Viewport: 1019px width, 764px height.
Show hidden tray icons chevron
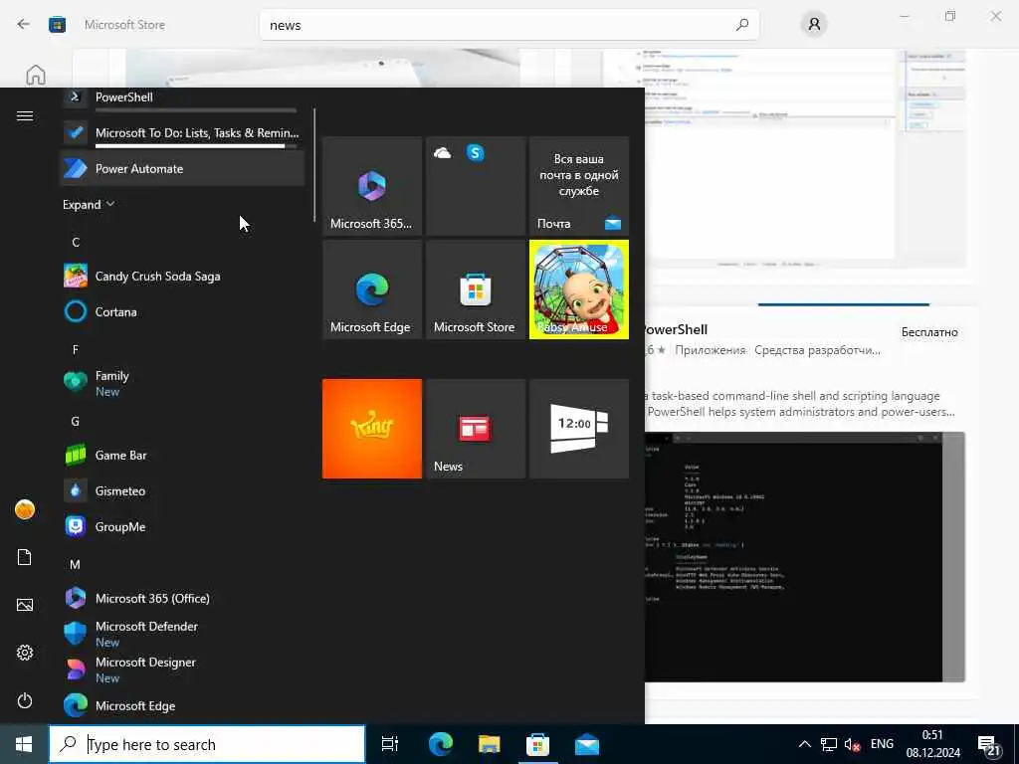pos(804,744)
